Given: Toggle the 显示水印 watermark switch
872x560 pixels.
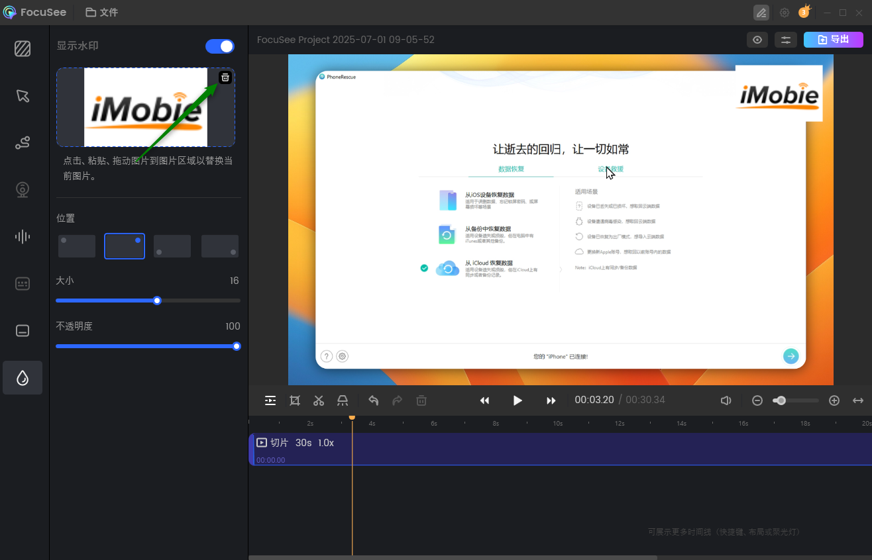Looking at the screenshot, I should (220, 46).
